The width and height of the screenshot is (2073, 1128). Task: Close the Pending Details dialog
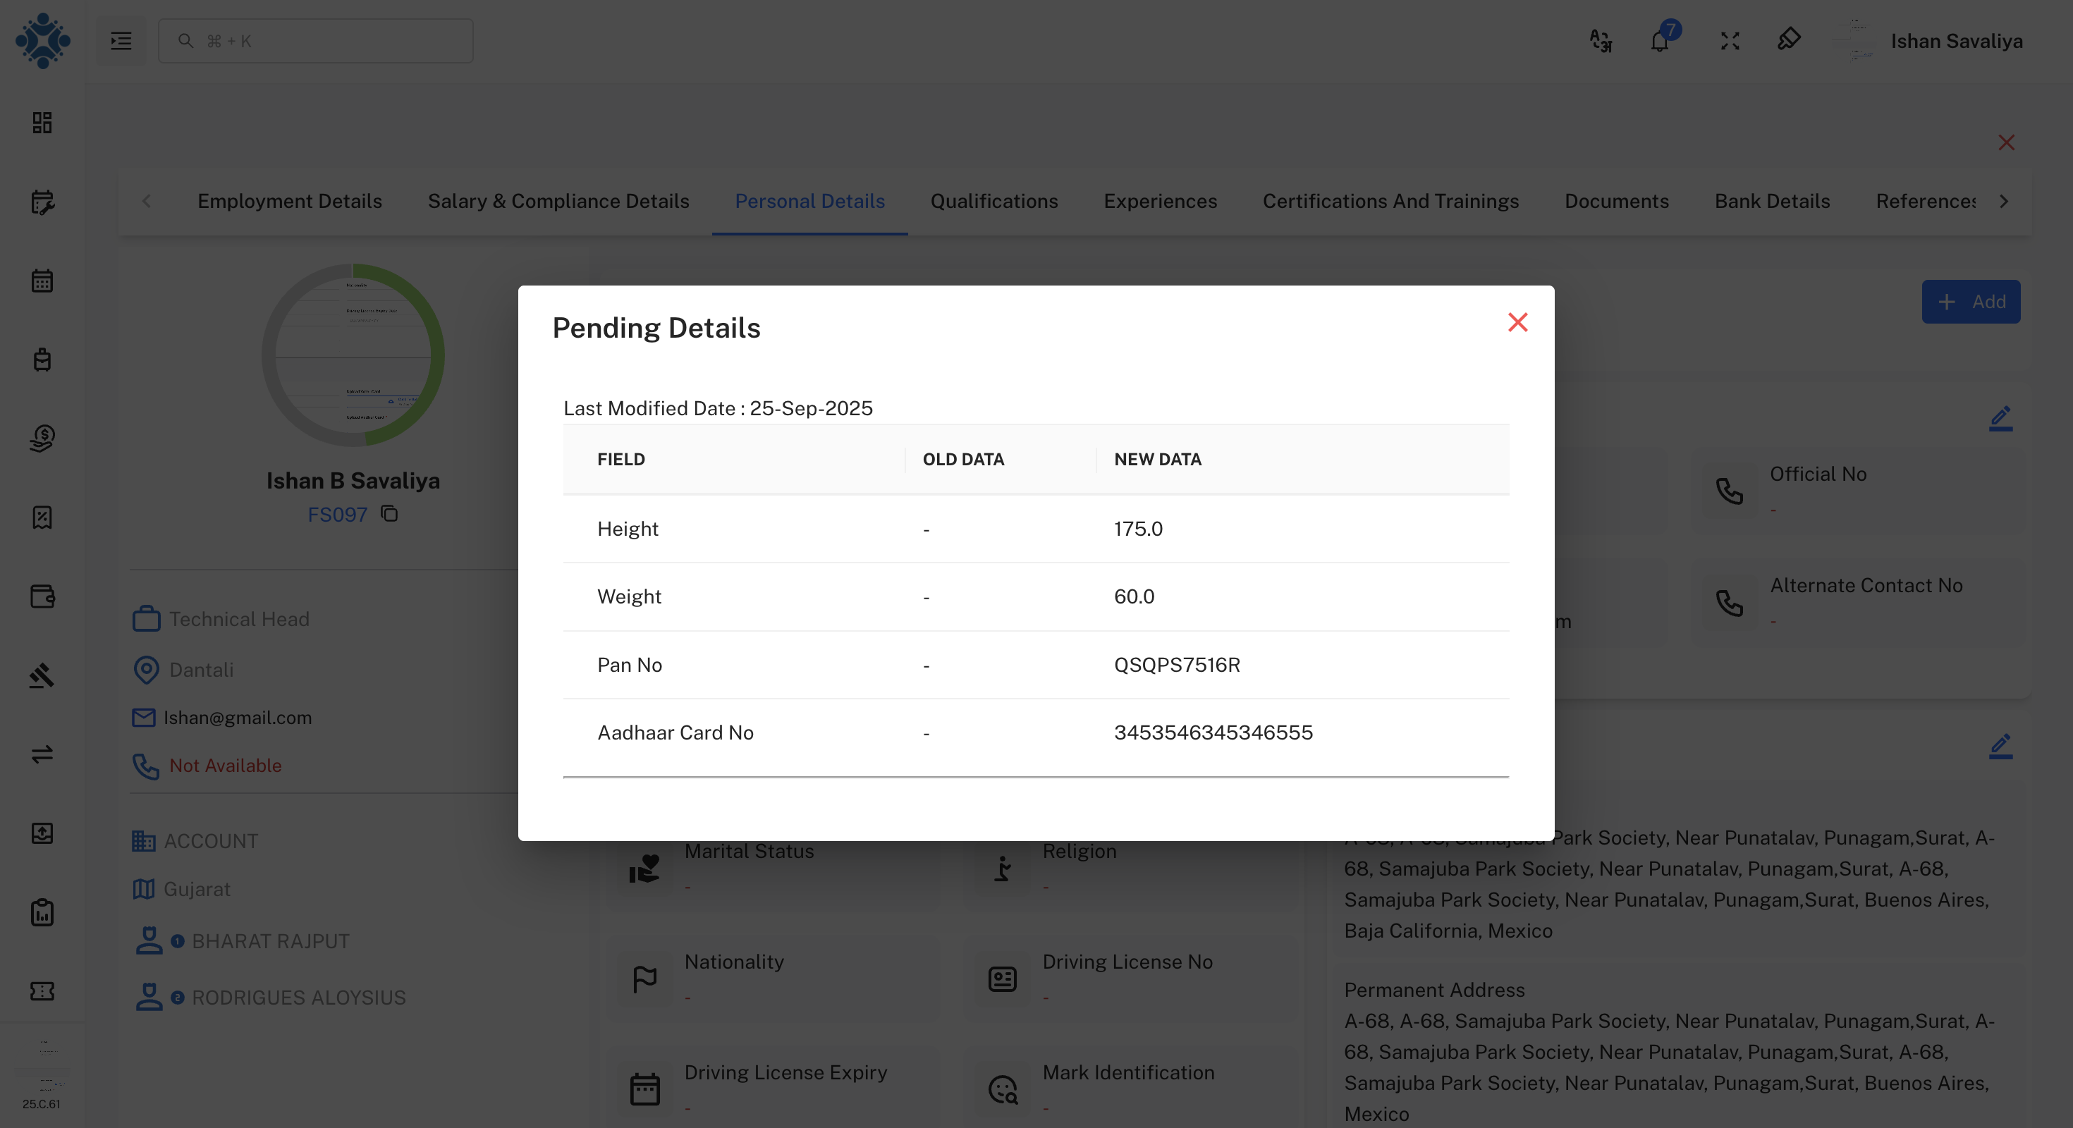pyautogui.click(x=1517, y=321)
